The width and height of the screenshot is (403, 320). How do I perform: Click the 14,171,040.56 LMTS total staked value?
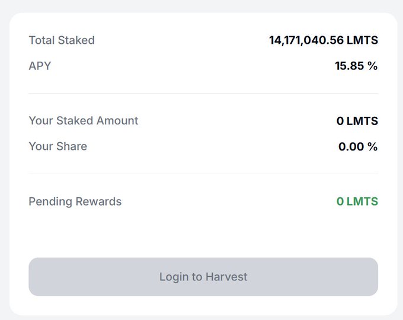(323, 40)
